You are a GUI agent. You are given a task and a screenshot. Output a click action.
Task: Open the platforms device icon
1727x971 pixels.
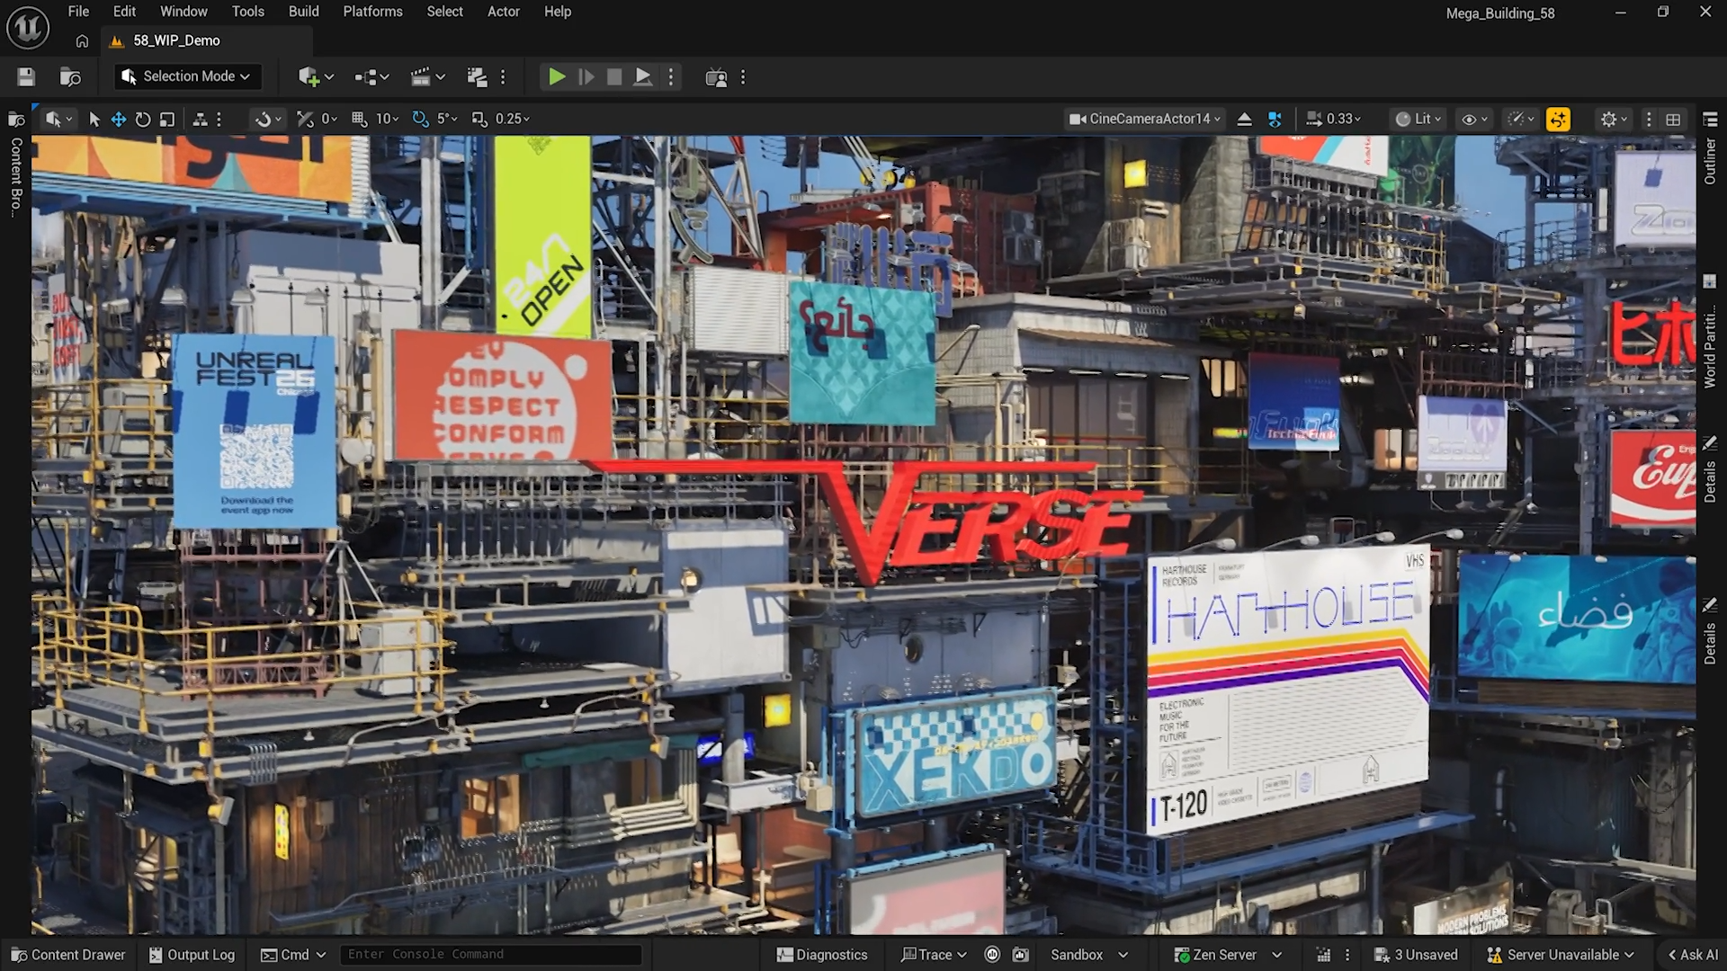(x=716, y=77)
